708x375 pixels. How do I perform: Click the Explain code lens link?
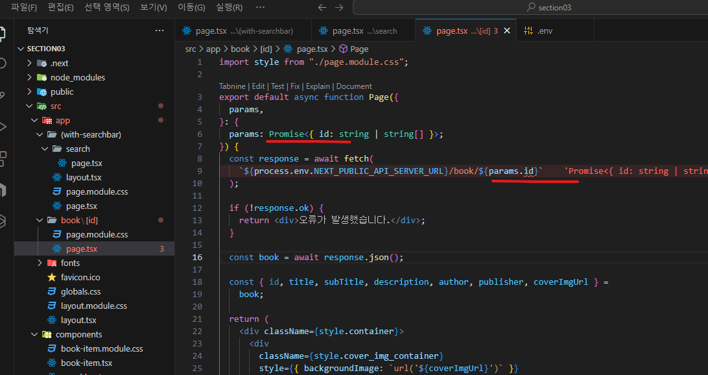318,86
